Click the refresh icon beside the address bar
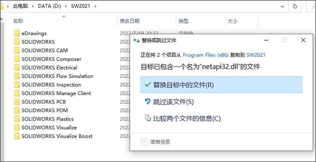316x162 pixels. (x=295, y=6)
